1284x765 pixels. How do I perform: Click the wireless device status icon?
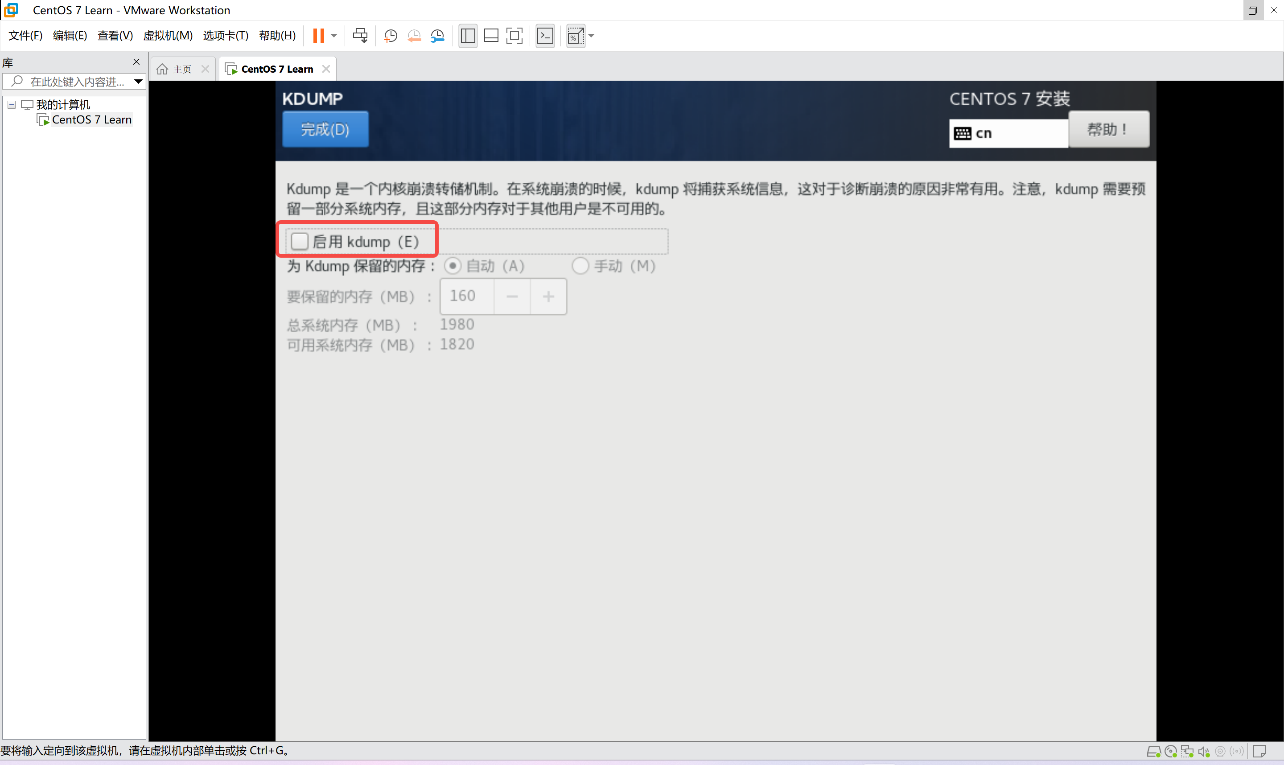click(x=1237, y=752)
